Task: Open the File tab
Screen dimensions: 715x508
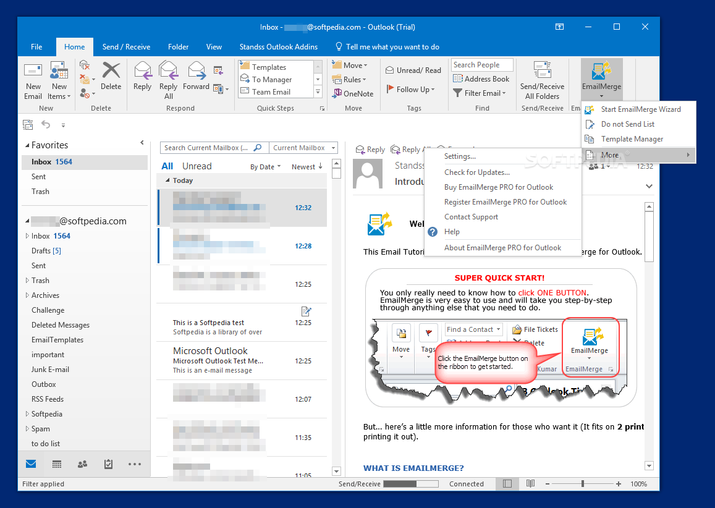Action: [x=36, y=47]
